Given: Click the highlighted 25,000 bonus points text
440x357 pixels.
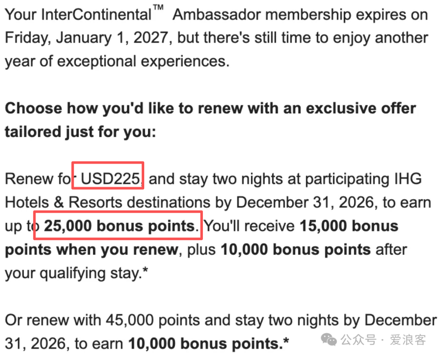Looking at the screenshot, I should (x=119, y=226).
